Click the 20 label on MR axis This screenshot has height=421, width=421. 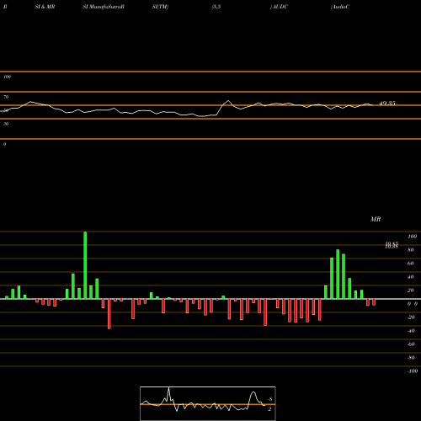411,290
